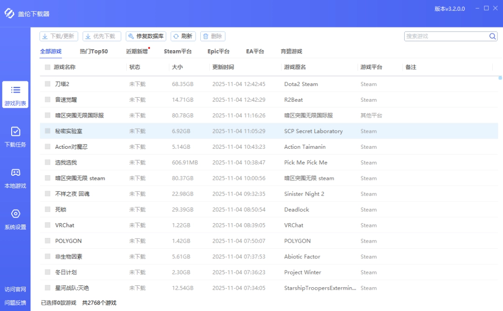
Task: Open 系统设置 from the sidebar
Action: 15,214
